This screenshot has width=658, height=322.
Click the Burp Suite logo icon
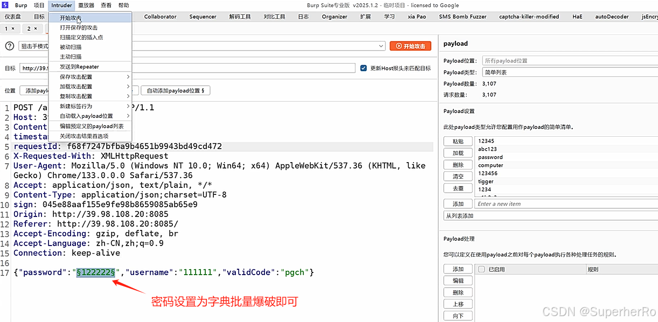(4, 5)
